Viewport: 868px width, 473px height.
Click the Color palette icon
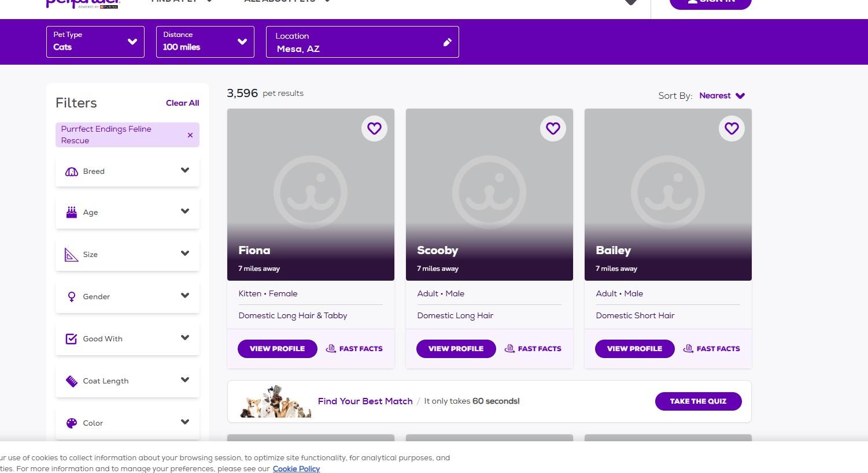(72, 423)
